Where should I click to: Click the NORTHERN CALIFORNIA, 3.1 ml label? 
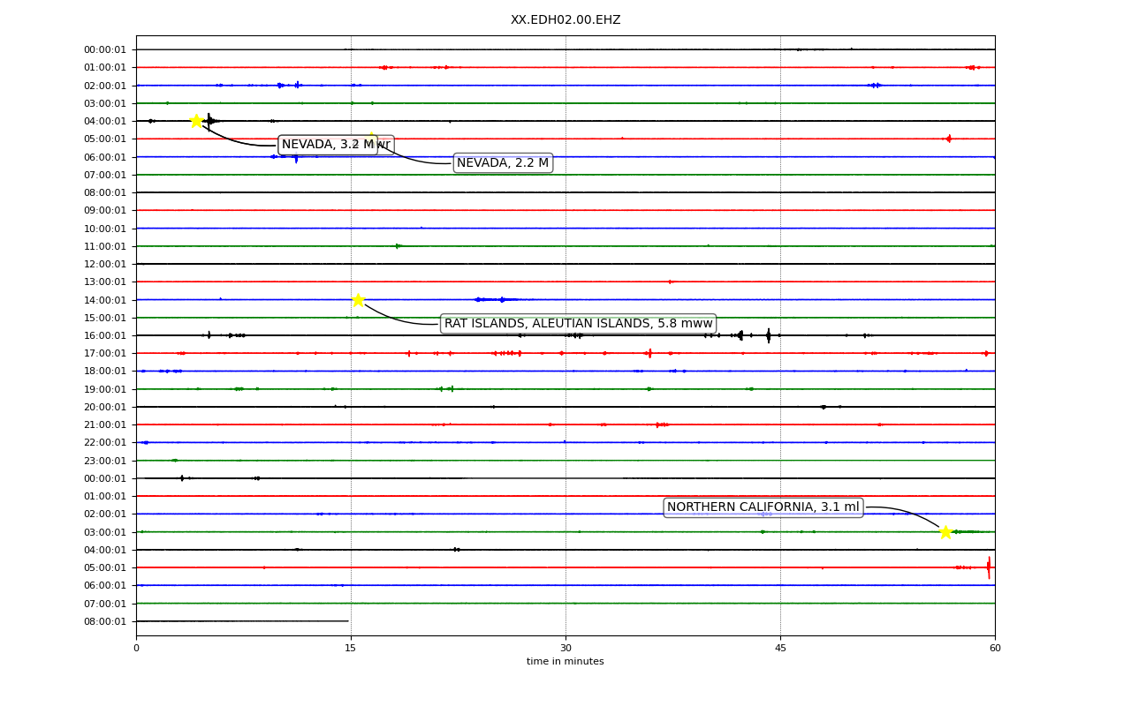763,507
